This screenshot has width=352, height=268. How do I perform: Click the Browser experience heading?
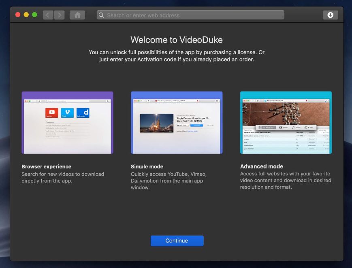47,166
